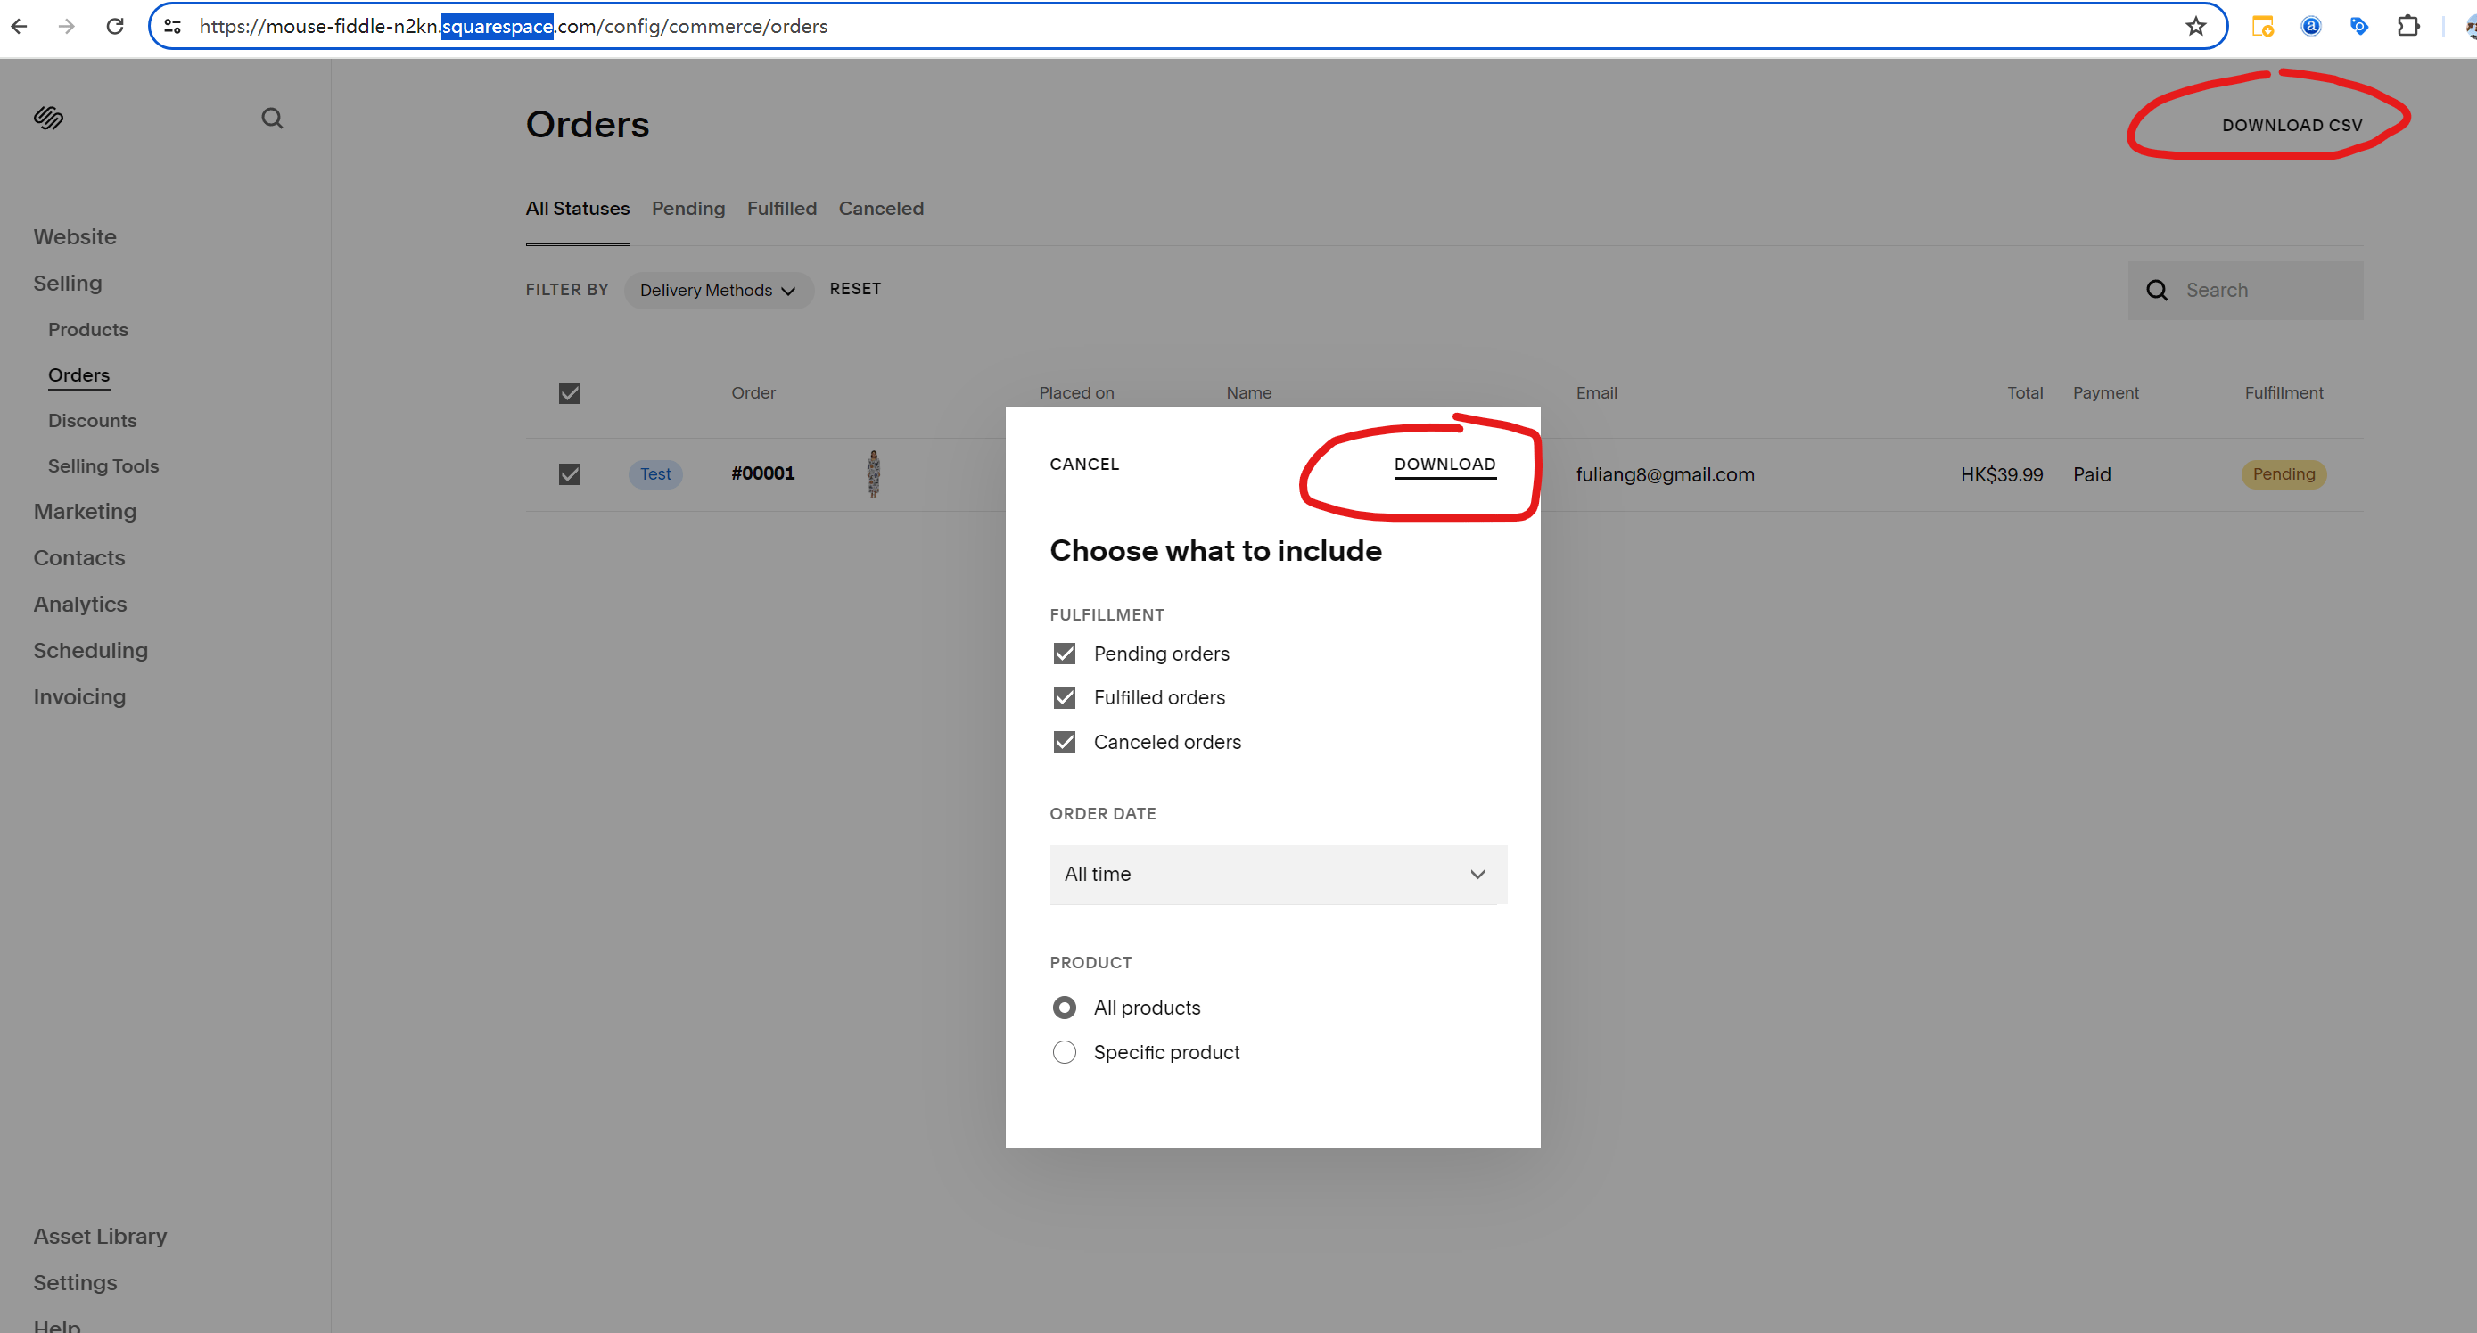The width and height of the screenshot is (2477, 1333).
Task: Open the All time order date dropdown
Action: click(1278, 874)
